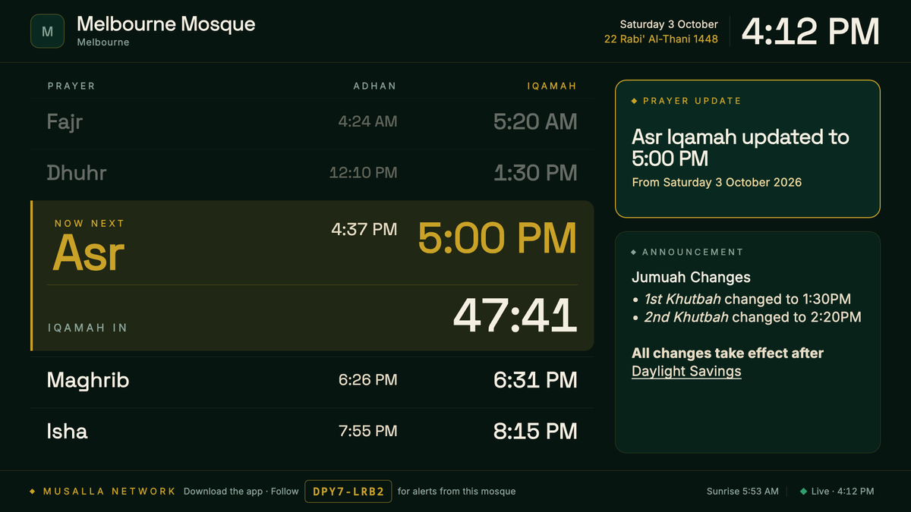Click the PRAYER UPDATE card label
The width and height of the screenshot is (911, 512).
point(692,101)
